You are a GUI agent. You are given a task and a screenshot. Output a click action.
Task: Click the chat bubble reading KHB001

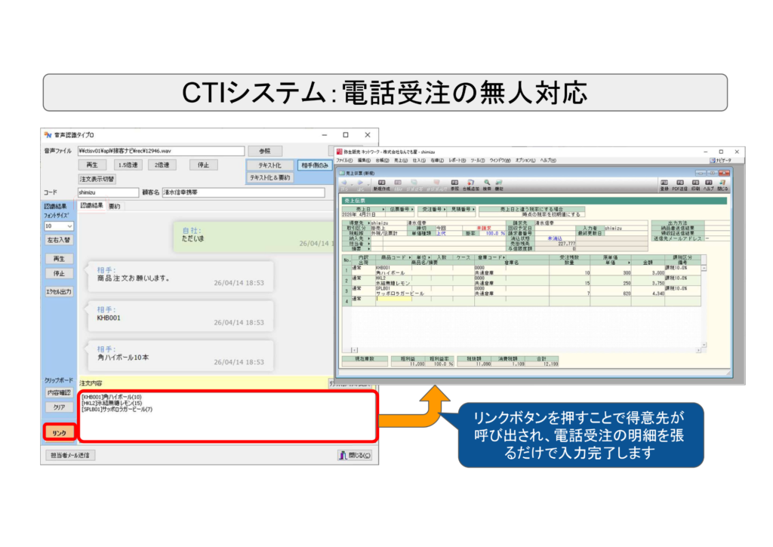click(179, 317)
